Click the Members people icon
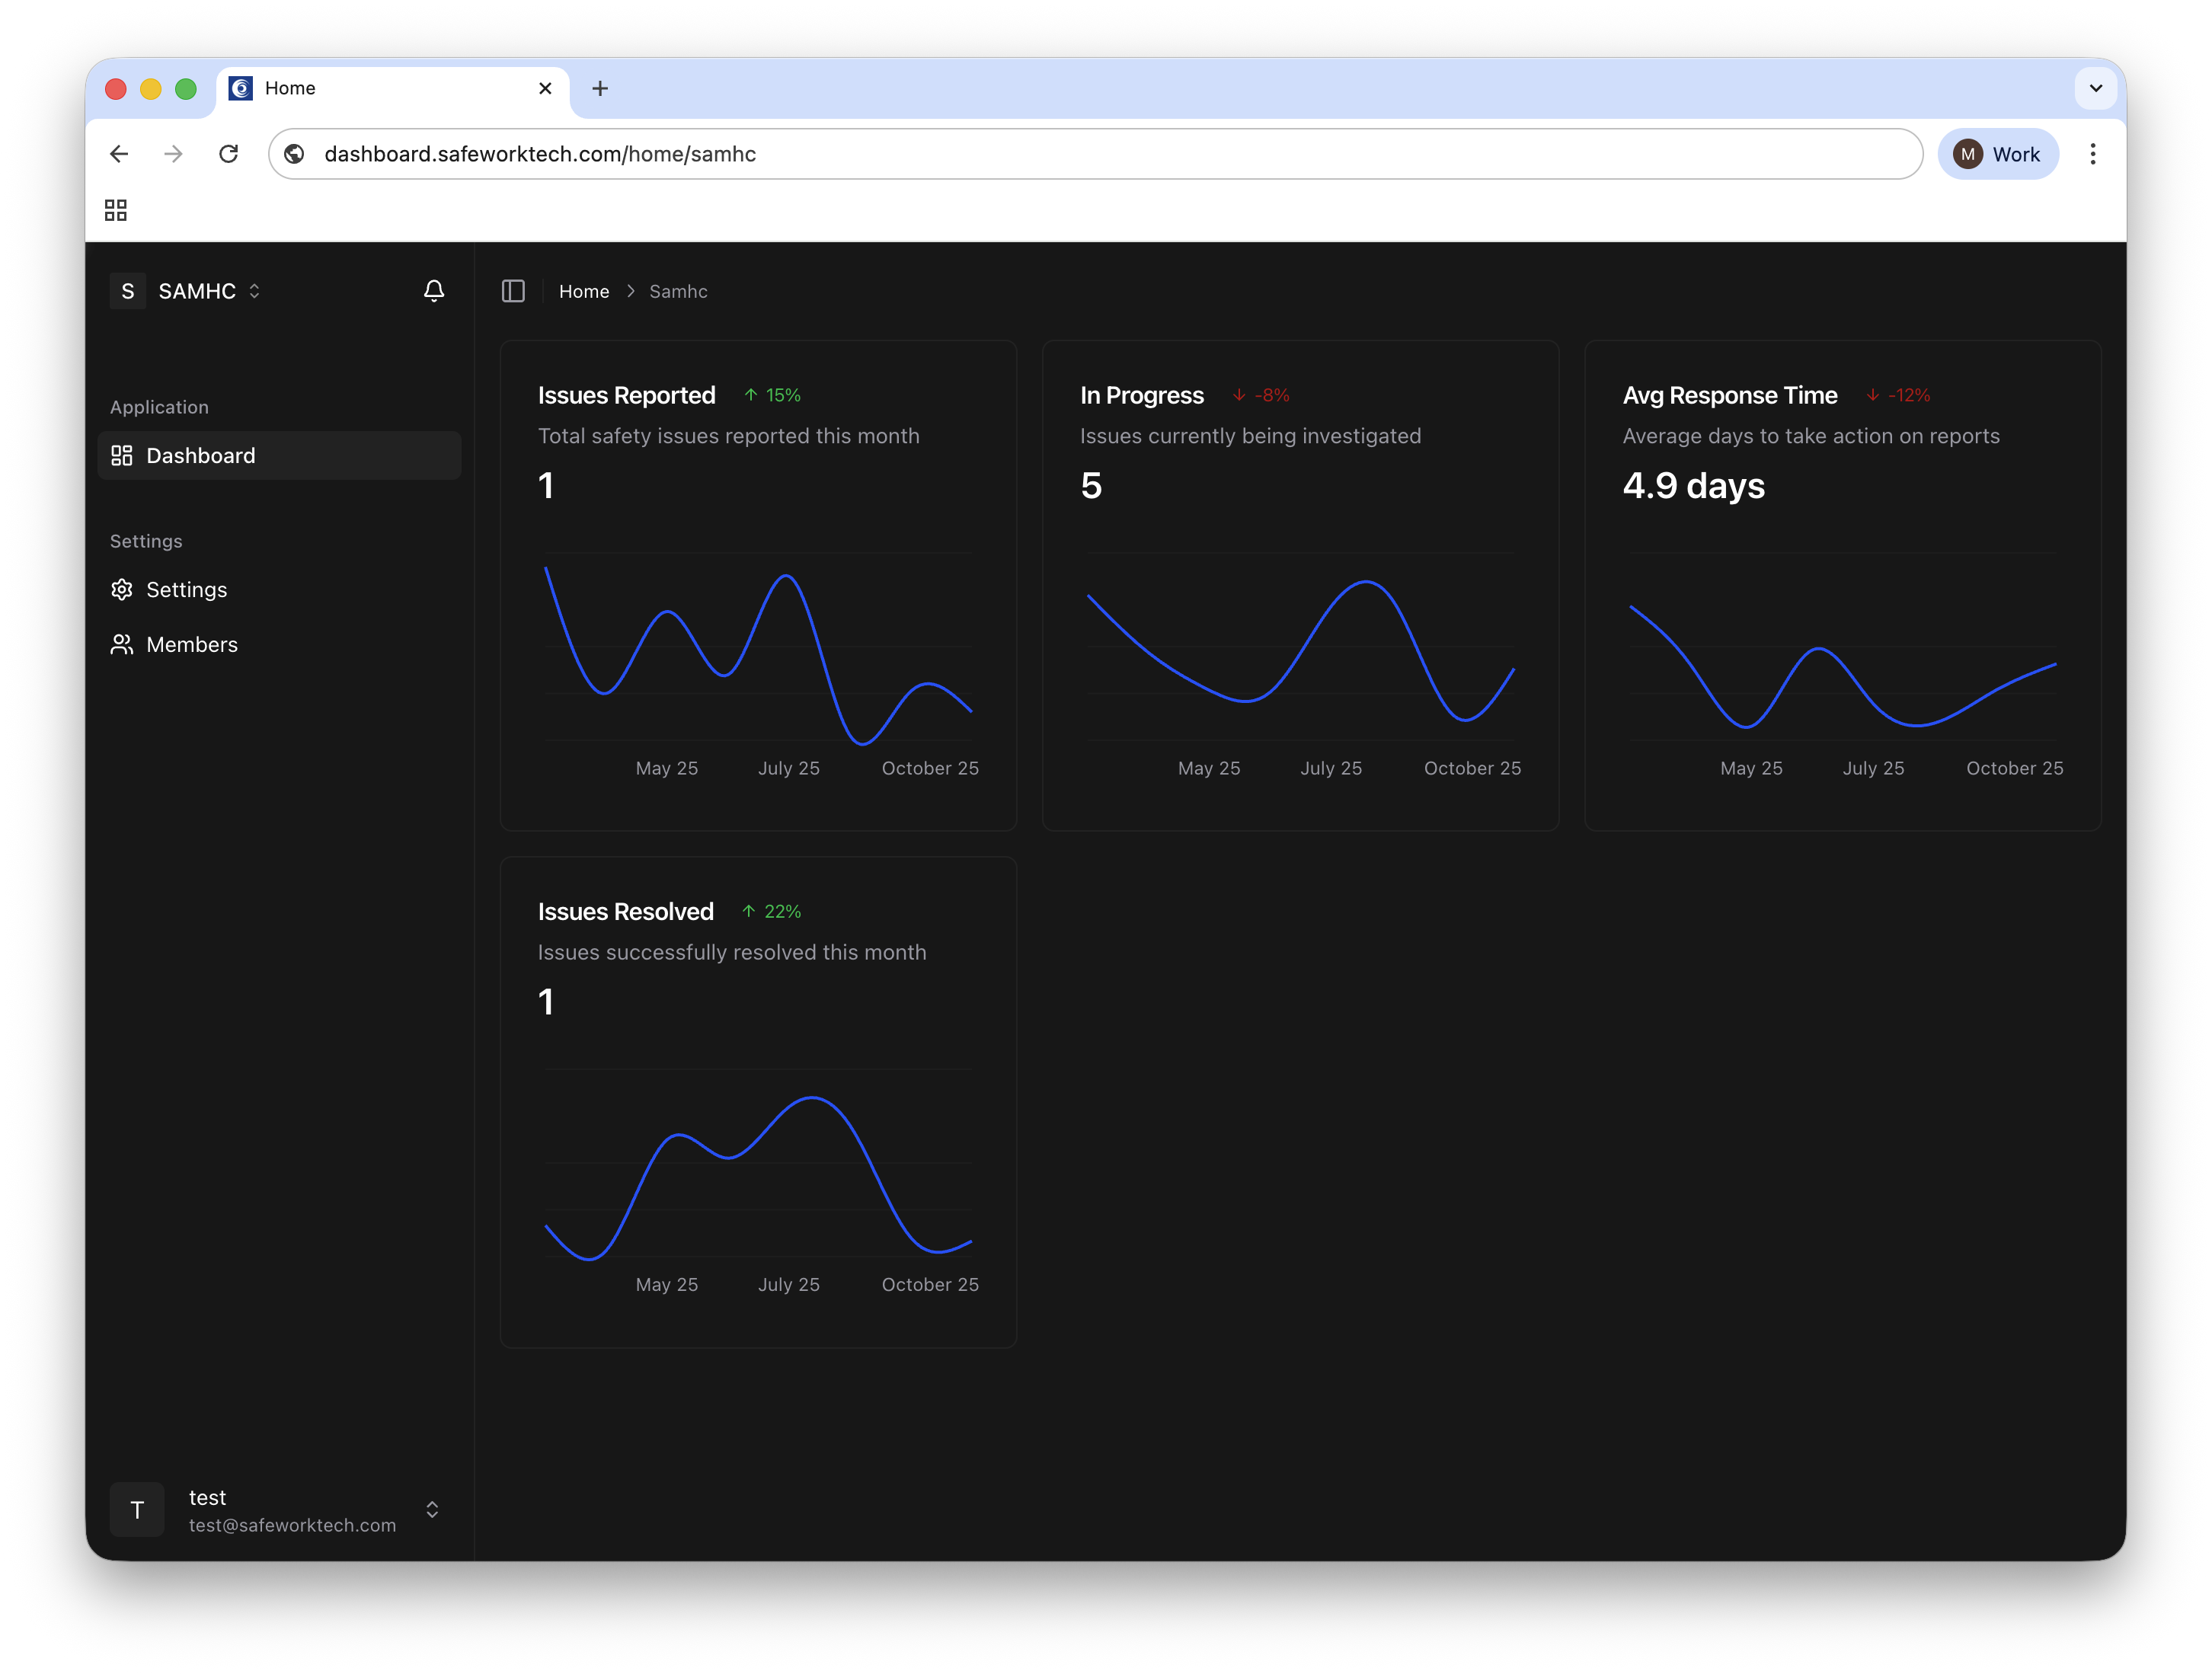The image size is (2212, 1674). (122, 645)
